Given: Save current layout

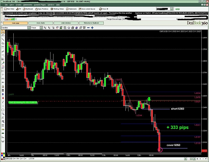Looking at the screenshot, I should (87, 9).
